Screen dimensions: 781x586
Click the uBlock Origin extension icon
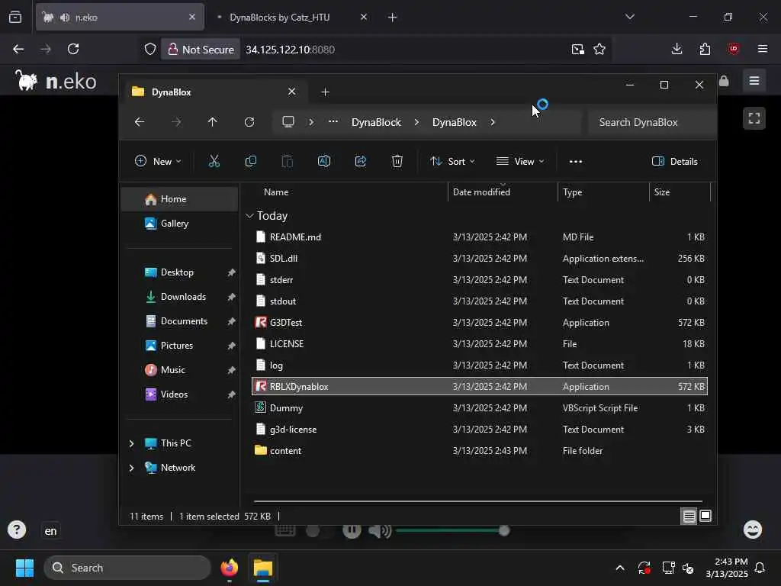click(733, 49)
